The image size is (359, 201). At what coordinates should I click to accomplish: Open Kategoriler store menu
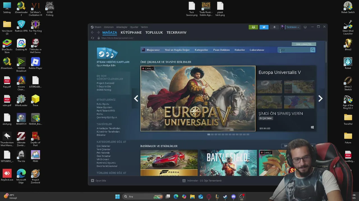[201, 50]
